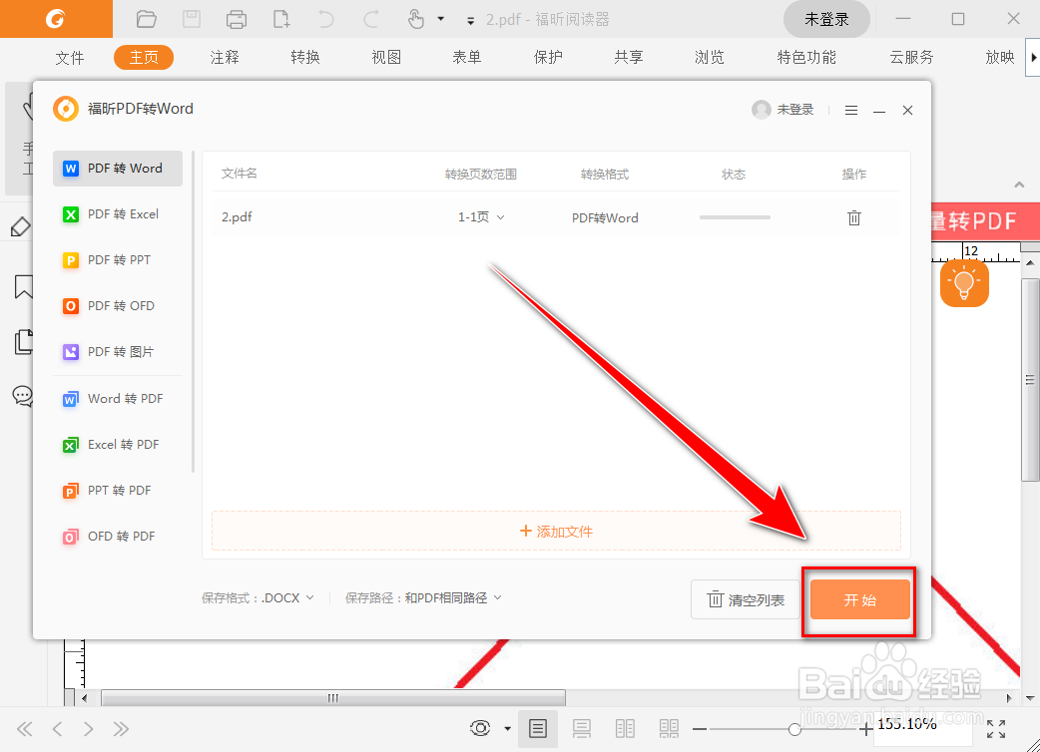
Task: Click the 清空列表 clear list button
Action: point(746,599)
